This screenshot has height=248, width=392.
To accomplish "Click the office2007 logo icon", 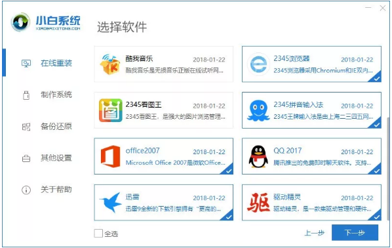I will point(110,156).
